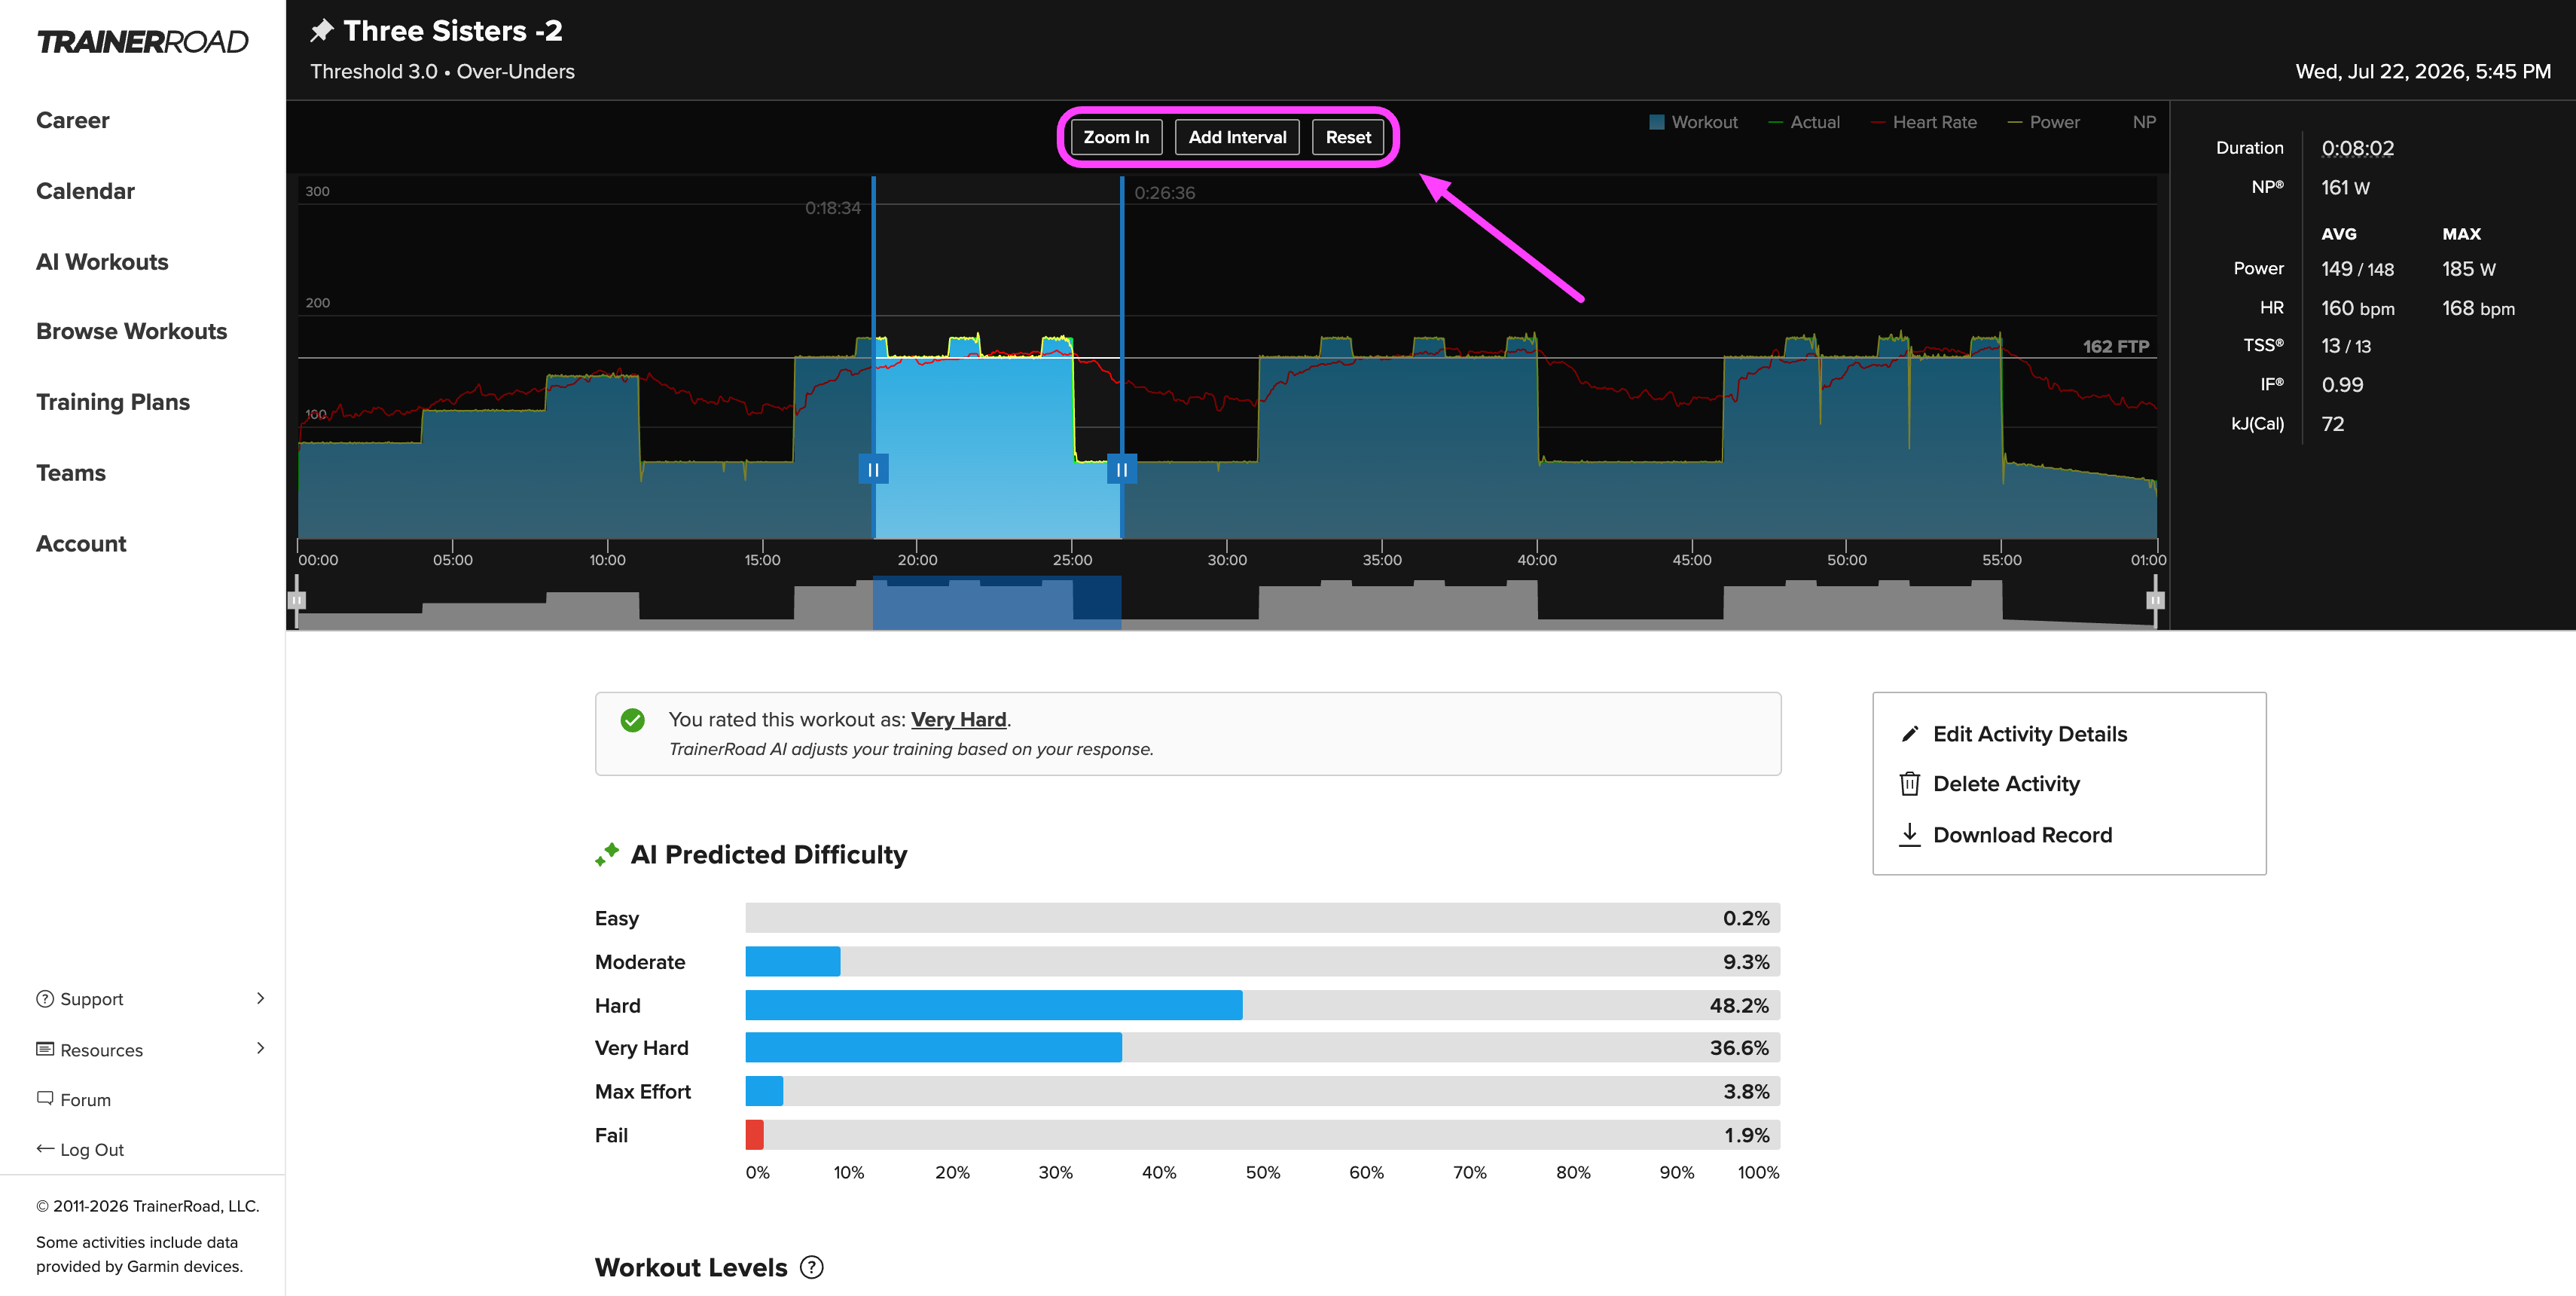
Task: Select Browse Workouts in the sidebar
Action: (131, 331)
